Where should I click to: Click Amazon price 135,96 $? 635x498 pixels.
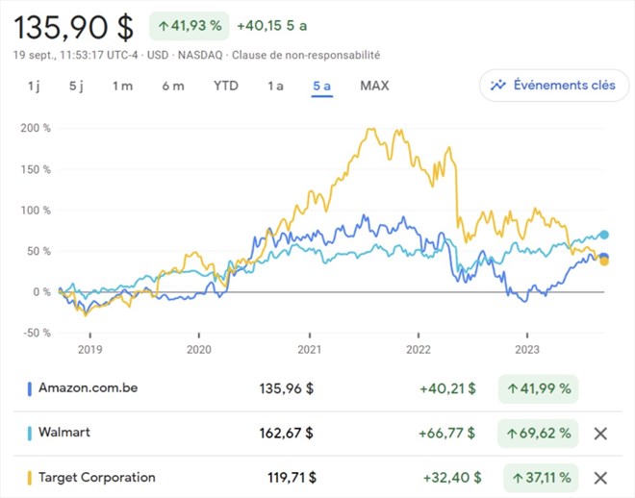click(x=287, y=388)
